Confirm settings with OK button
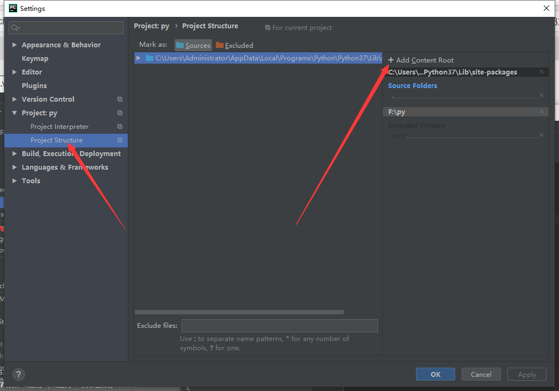559x391 pixels. tap(436, 374)
